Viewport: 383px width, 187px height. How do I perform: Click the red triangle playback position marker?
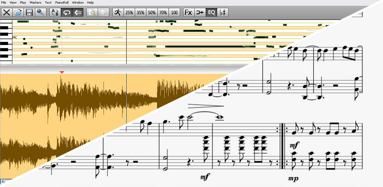pyautogui.click(x=62, y=72)
